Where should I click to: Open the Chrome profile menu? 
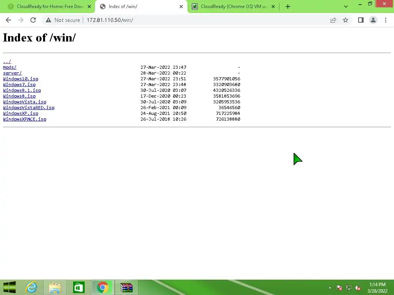373,20
